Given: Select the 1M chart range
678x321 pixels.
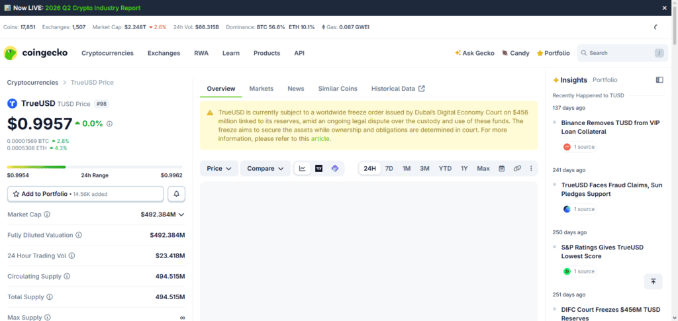Looking at the screenshot, I should click(407, 169).
